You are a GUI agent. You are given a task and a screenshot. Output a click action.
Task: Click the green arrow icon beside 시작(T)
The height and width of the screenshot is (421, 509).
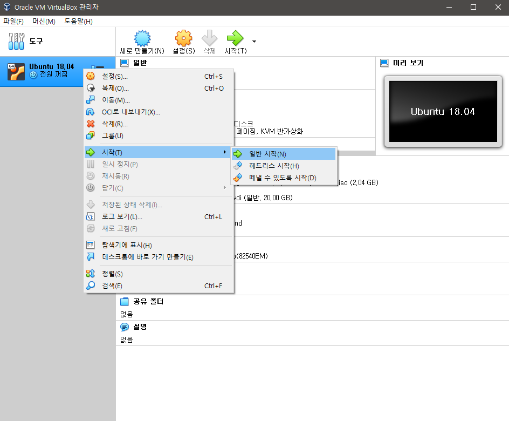[91, 152]
